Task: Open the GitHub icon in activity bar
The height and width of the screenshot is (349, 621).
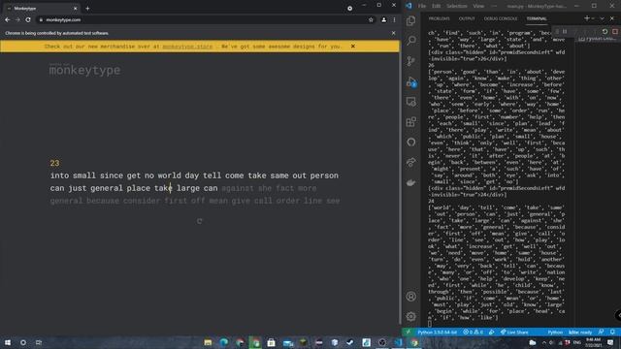Action: [411, 143]
